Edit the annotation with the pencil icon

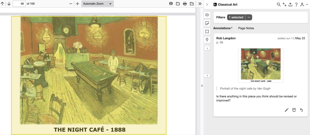(286, 110)
